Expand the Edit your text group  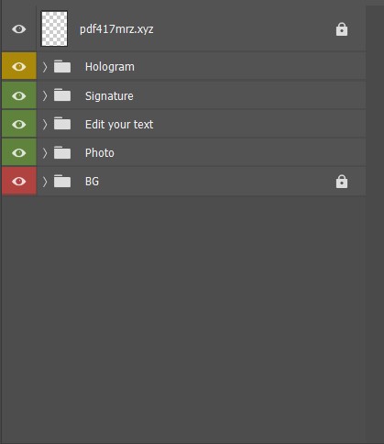[45, 124]
